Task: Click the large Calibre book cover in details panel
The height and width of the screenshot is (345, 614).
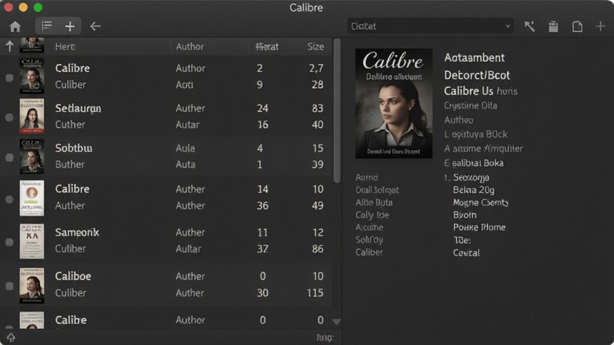Action: click(393, 103)
